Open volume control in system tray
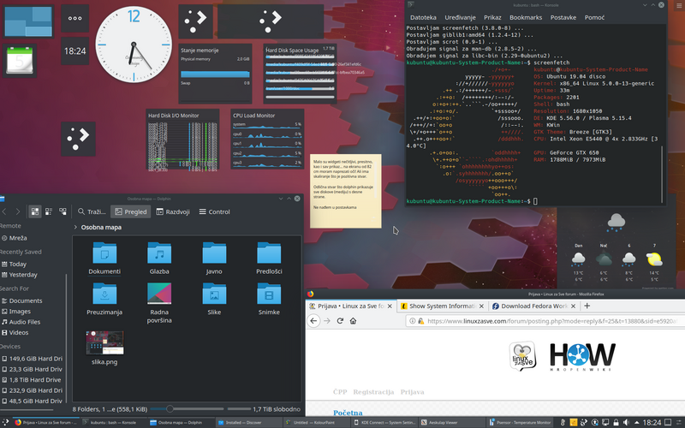This screenshot has height=428, width=685. pyautogui.click(x=626, y=422)
